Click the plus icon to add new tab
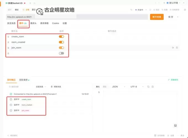 click(x=30, y=3)
